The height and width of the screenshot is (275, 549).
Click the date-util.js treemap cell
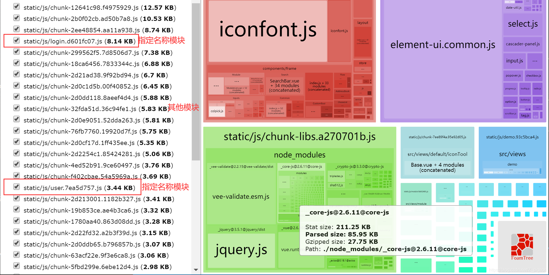coord(513,8)
